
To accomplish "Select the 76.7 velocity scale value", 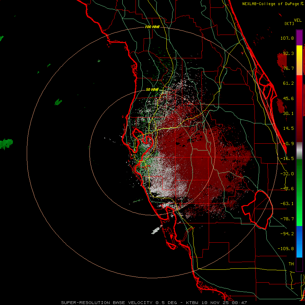I will [288, 68].
